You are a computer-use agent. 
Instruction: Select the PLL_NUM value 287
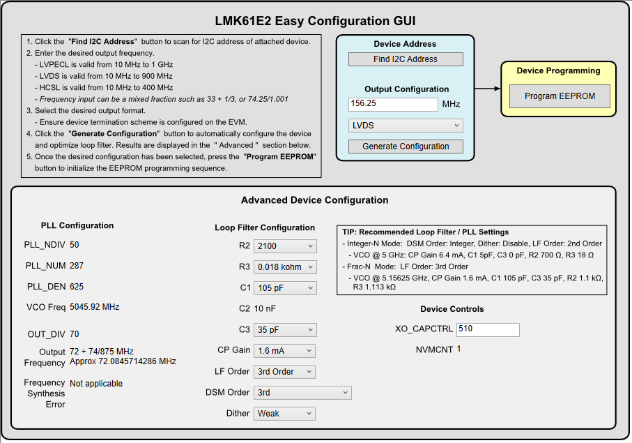click(x=77, y=266)
